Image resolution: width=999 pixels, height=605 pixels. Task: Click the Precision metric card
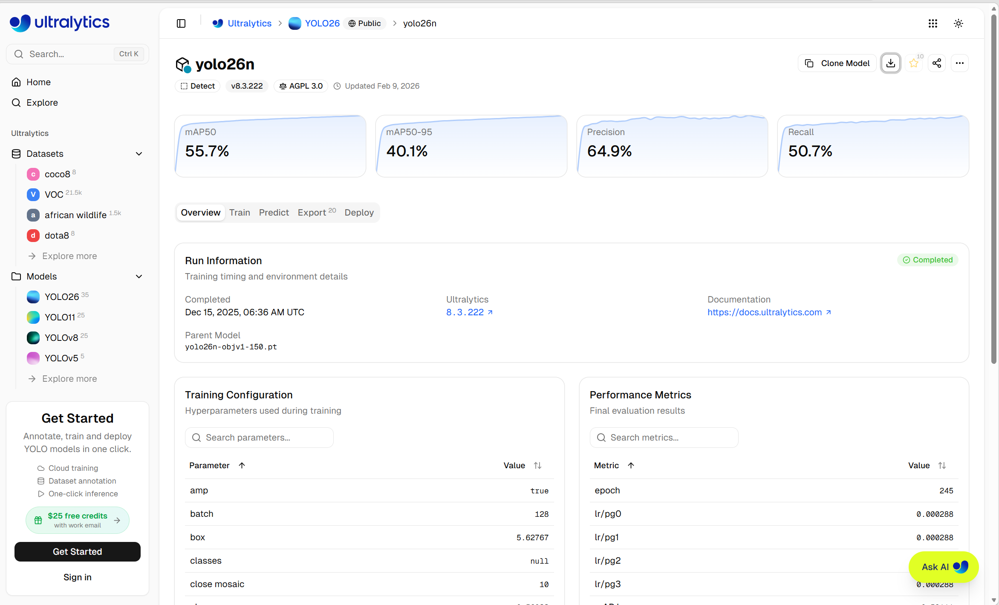tap(672, 146)
